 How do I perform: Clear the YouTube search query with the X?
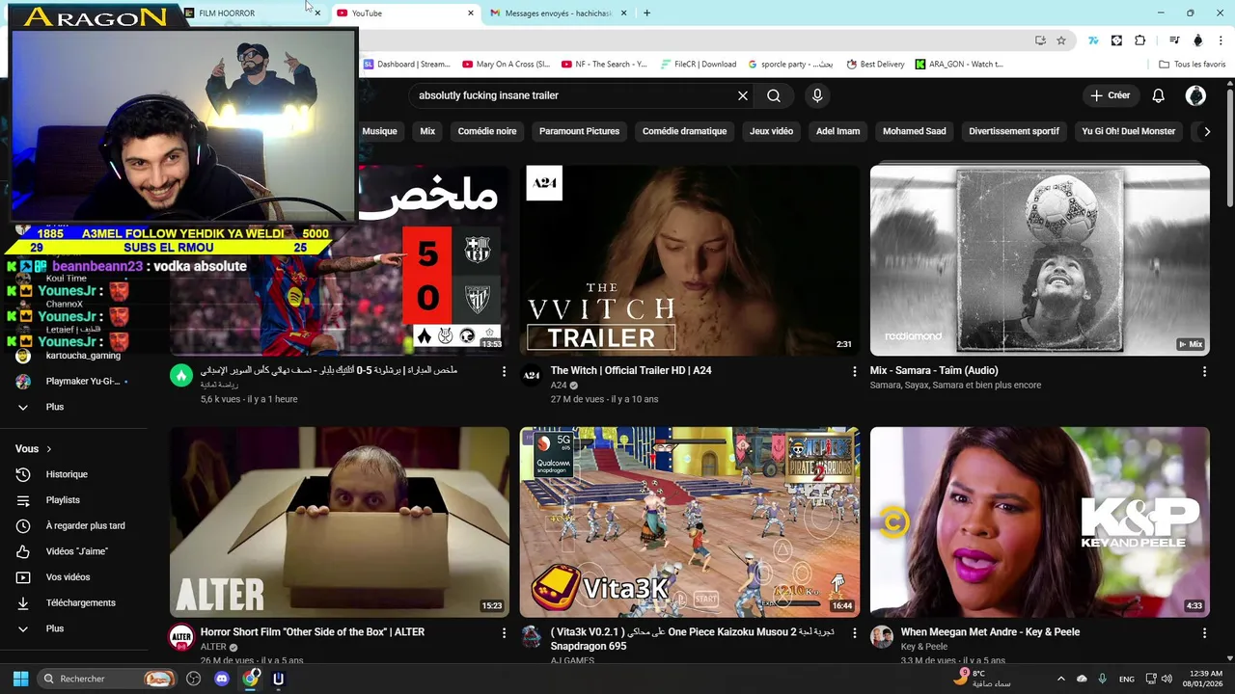(743, 95)
